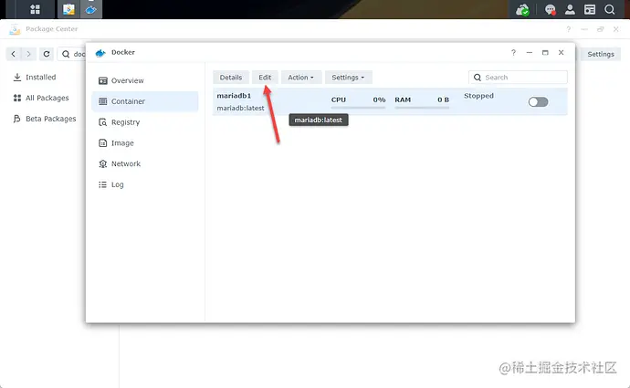Open Docker help question mark
The width and height of the screenshot is (630, 388).
513,53
